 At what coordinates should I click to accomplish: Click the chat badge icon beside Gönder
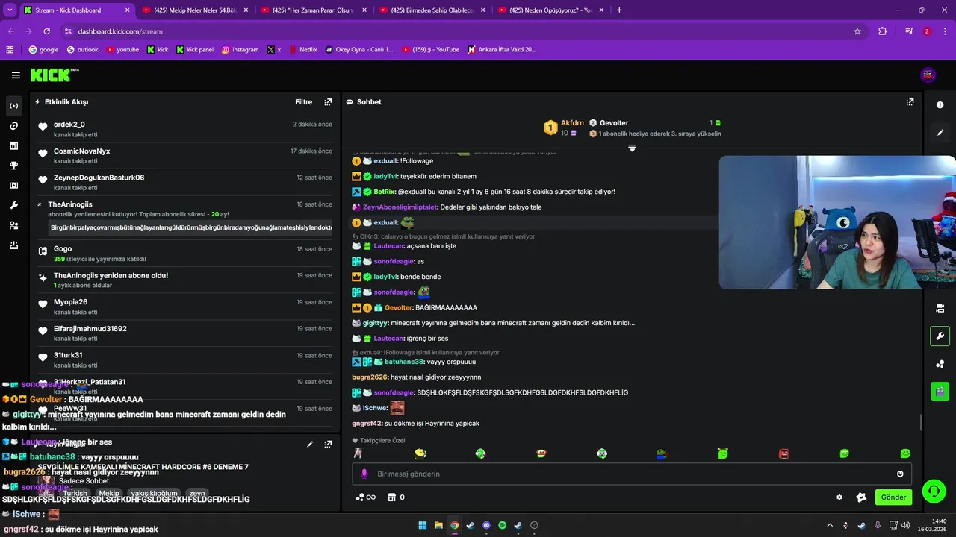(861, 497)
